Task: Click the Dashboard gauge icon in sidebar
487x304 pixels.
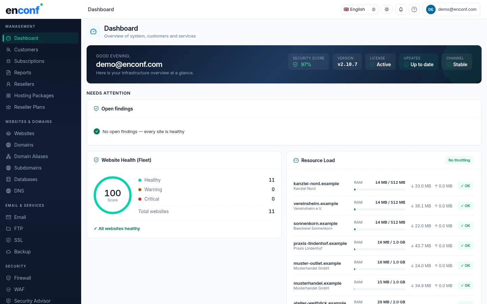Action: pos(8,38)
